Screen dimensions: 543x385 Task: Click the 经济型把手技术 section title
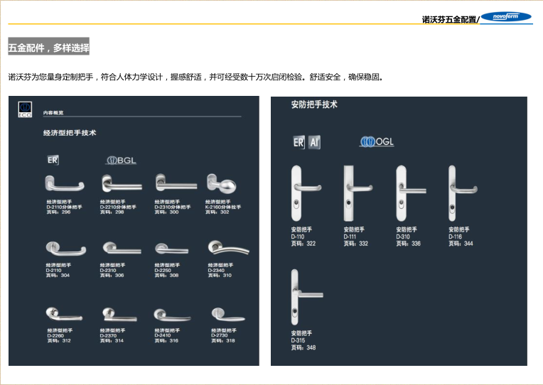(x=70, y=133)
